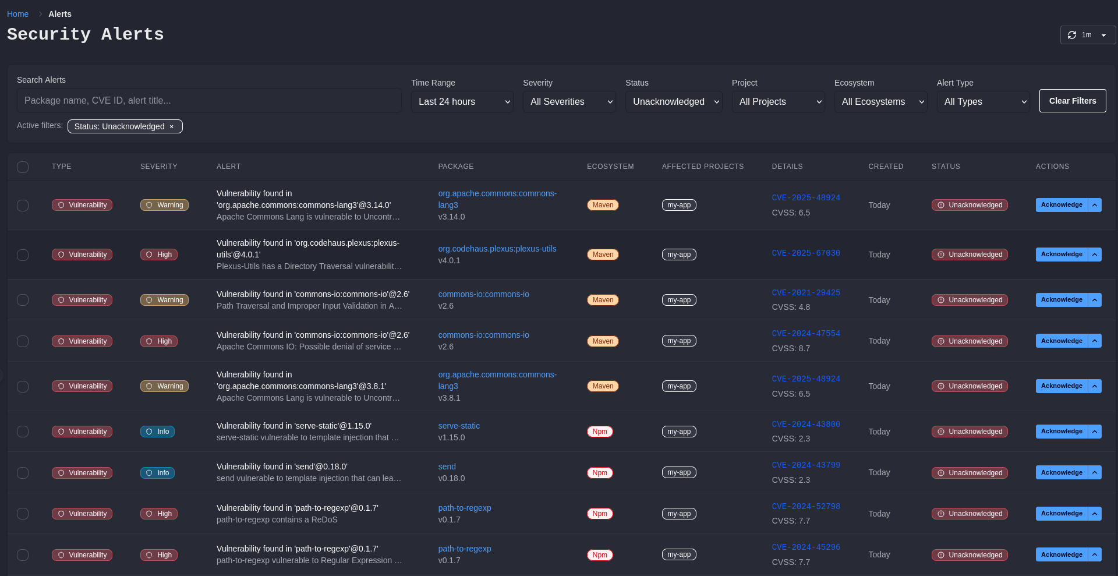Open CVE-2024-52798 details link
Screen dimensions: 1118x576
pyautogui.click(x=806, y=507)
